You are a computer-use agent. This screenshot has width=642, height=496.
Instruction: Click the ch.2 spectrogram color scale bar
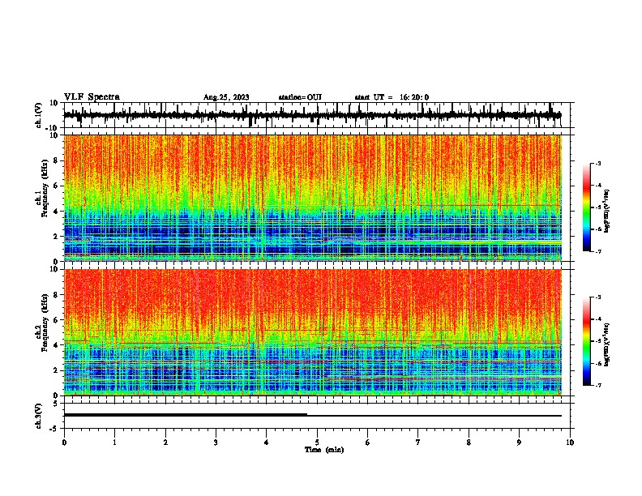click(587, 341)
